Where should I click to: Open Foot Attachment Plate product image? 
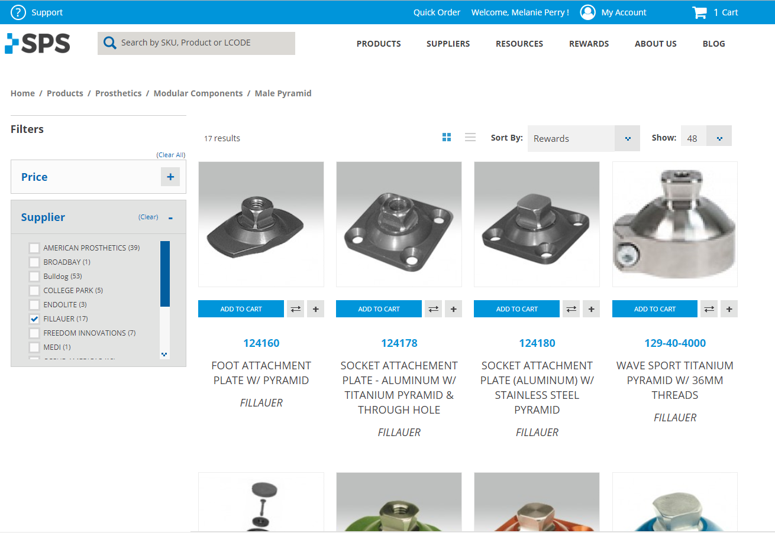261,225
